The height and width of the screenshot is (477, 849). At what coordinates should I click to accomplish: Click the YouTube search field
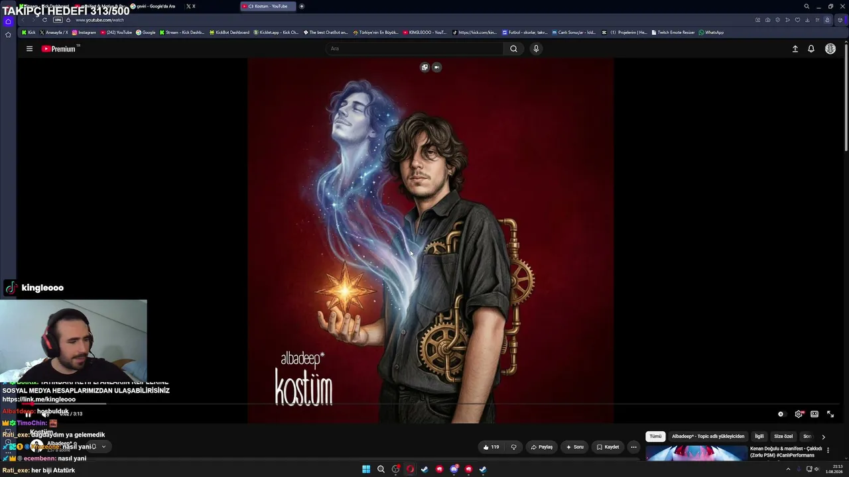coord(415,48)
